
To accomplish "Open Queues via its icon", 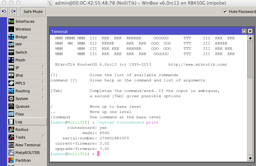I will coord(11,106).
